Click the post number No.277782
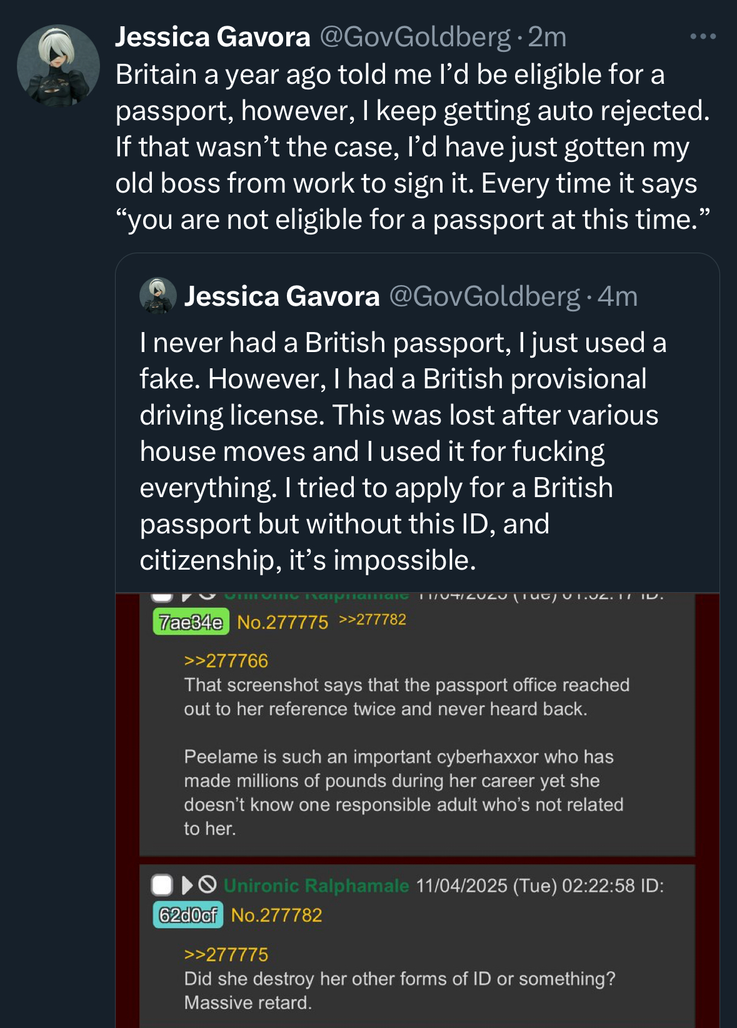Image resolution: width=737 pixels, height=1028 pixels. [276, 915]
